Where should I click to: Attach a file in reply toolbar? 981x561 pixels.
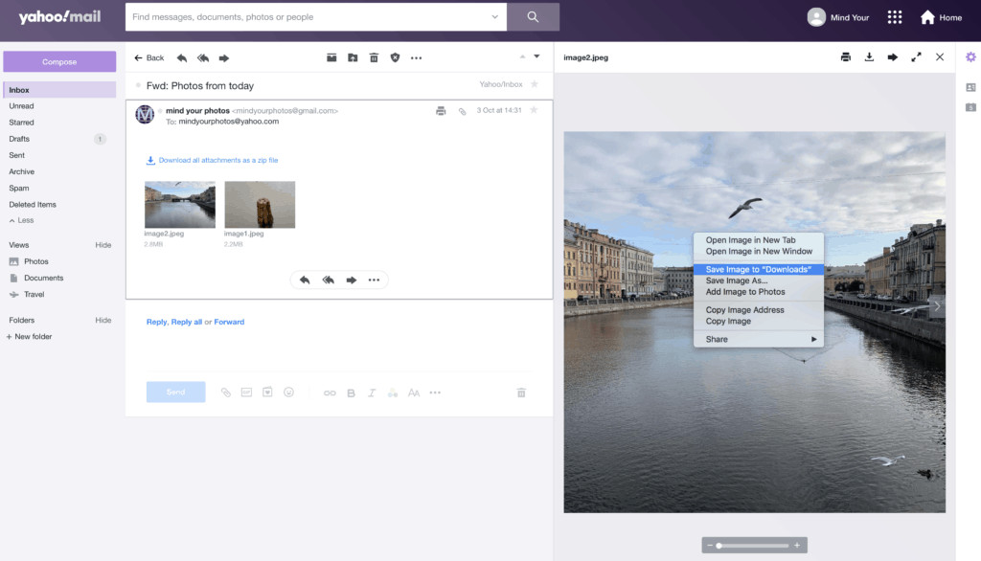point(226,393)
